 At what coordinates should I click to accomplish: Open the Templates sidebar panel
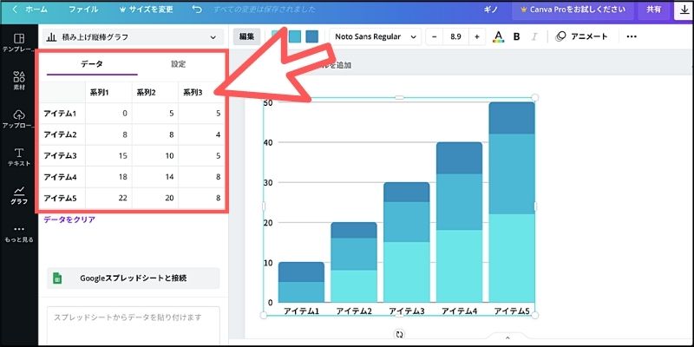click(x=19, y=42)
